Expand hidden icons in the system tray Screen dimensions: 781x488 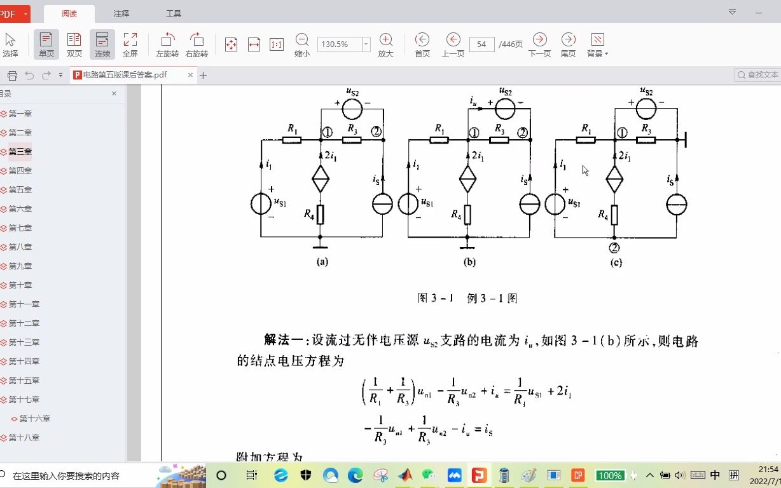point(649,475)
